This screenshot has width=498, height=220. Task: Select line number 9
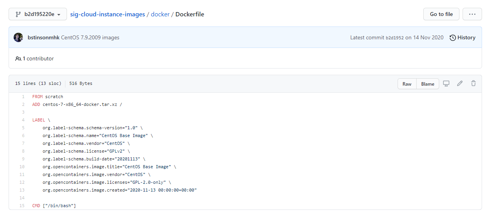coord(23,159)
